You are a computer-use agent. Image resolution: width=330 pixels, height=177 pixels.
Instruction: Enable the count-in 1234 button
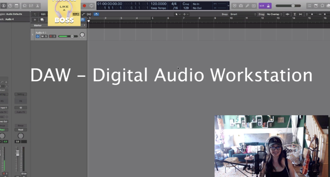coord(261,6)
